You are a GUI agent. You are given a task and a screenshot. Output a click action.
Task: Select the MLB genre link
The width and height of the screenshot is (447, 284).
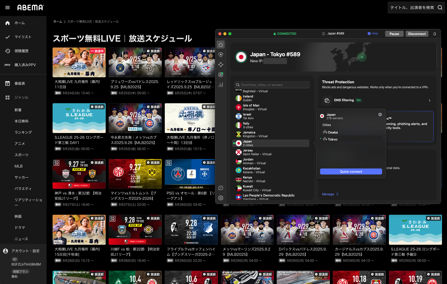tap(19, 166)
